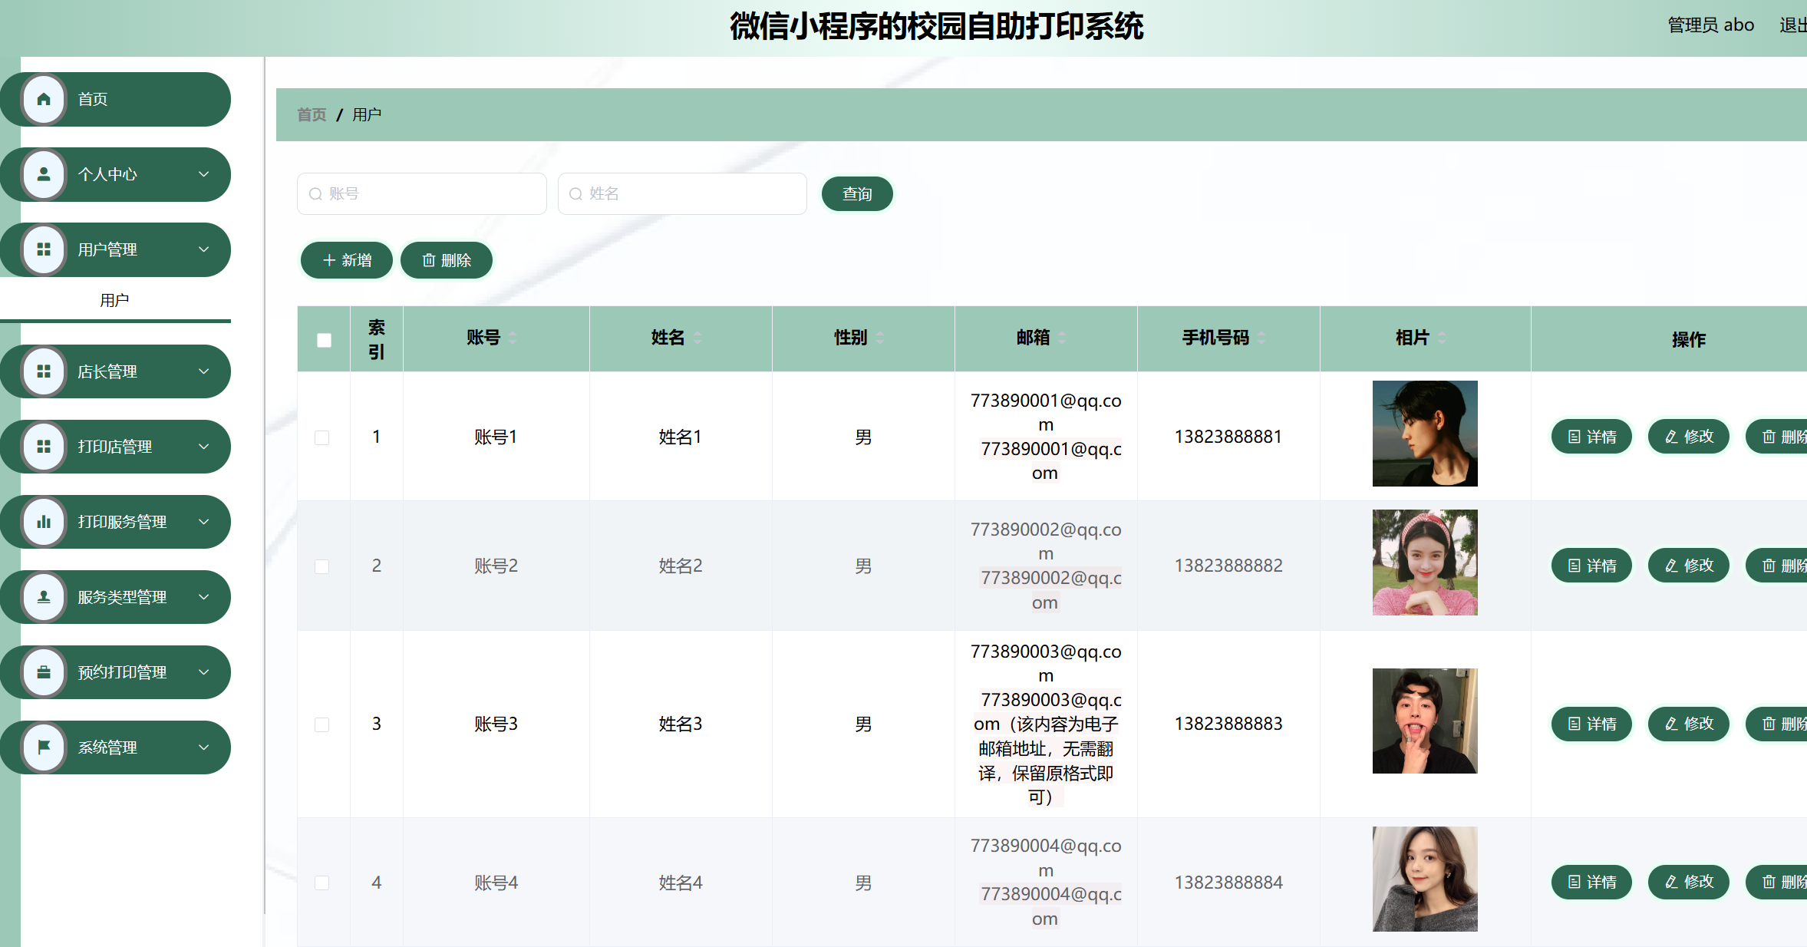Select the checkbox for row 账号1

click(x=323, y=437)
